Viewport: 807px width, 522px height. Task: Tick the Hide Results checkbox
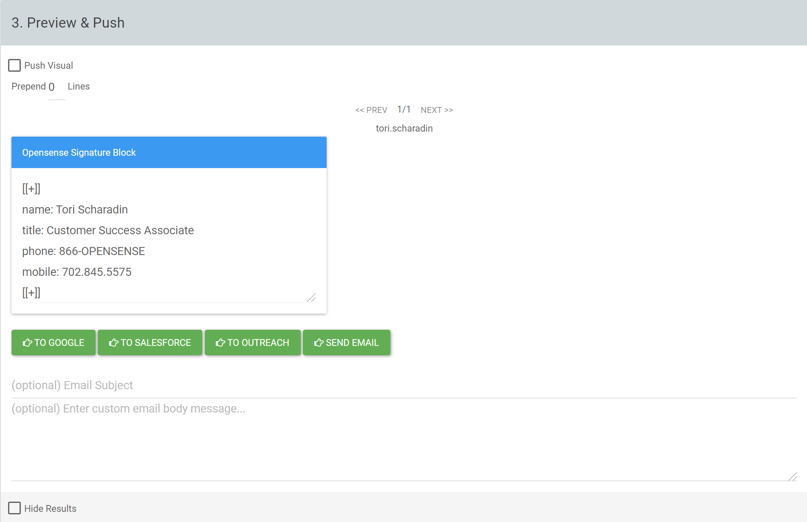14,508
